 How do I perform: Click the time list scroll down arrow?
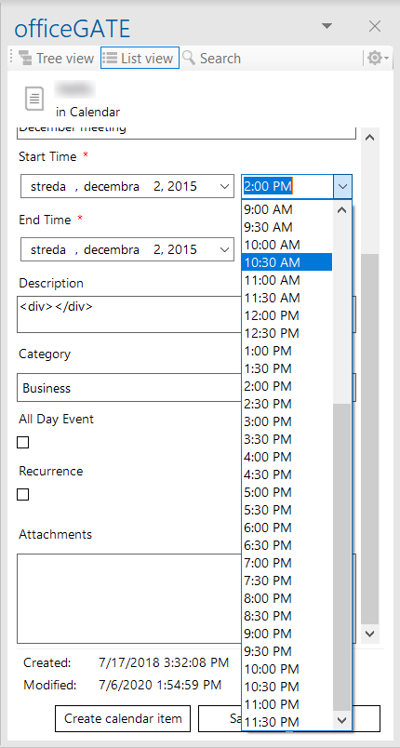(341, 720)
